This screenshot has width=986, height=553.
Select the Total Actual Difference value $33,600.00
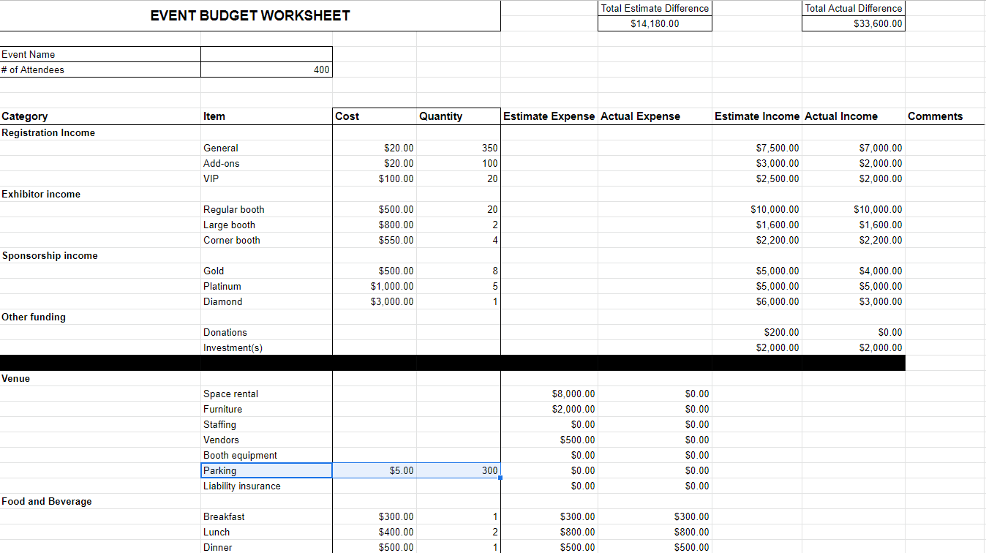(x=853, y=23)
